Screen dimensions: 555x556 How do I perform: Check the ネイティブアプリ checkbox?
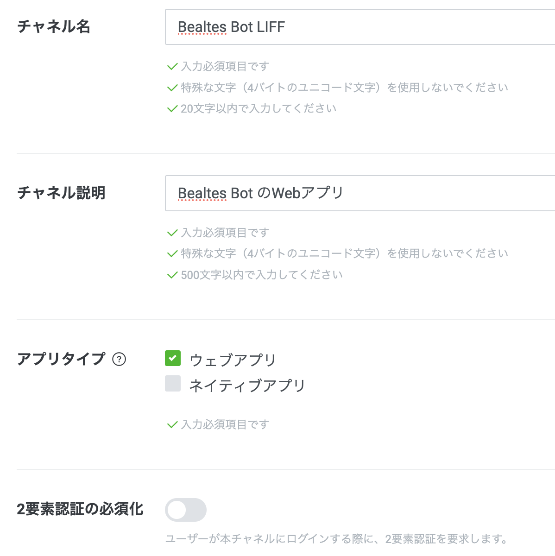172,384
